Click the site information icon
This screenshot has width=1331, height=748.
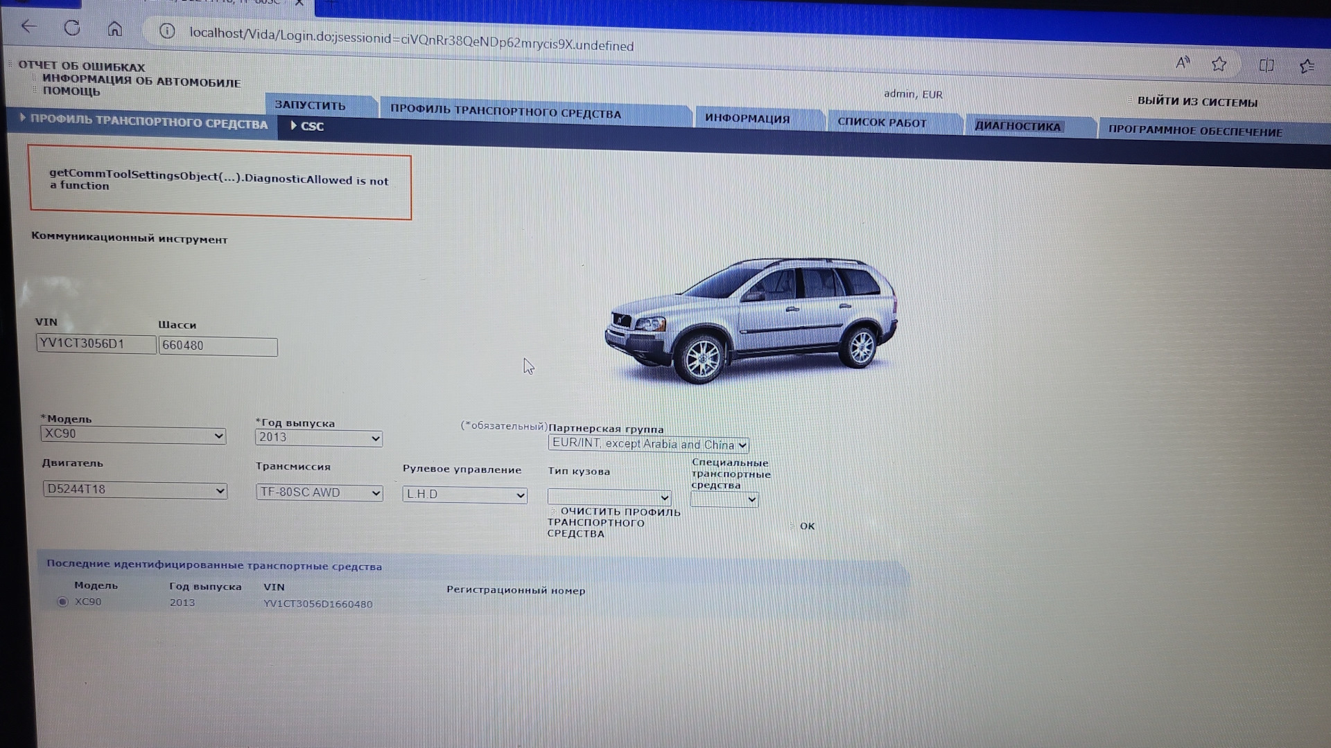pos(167,31)
